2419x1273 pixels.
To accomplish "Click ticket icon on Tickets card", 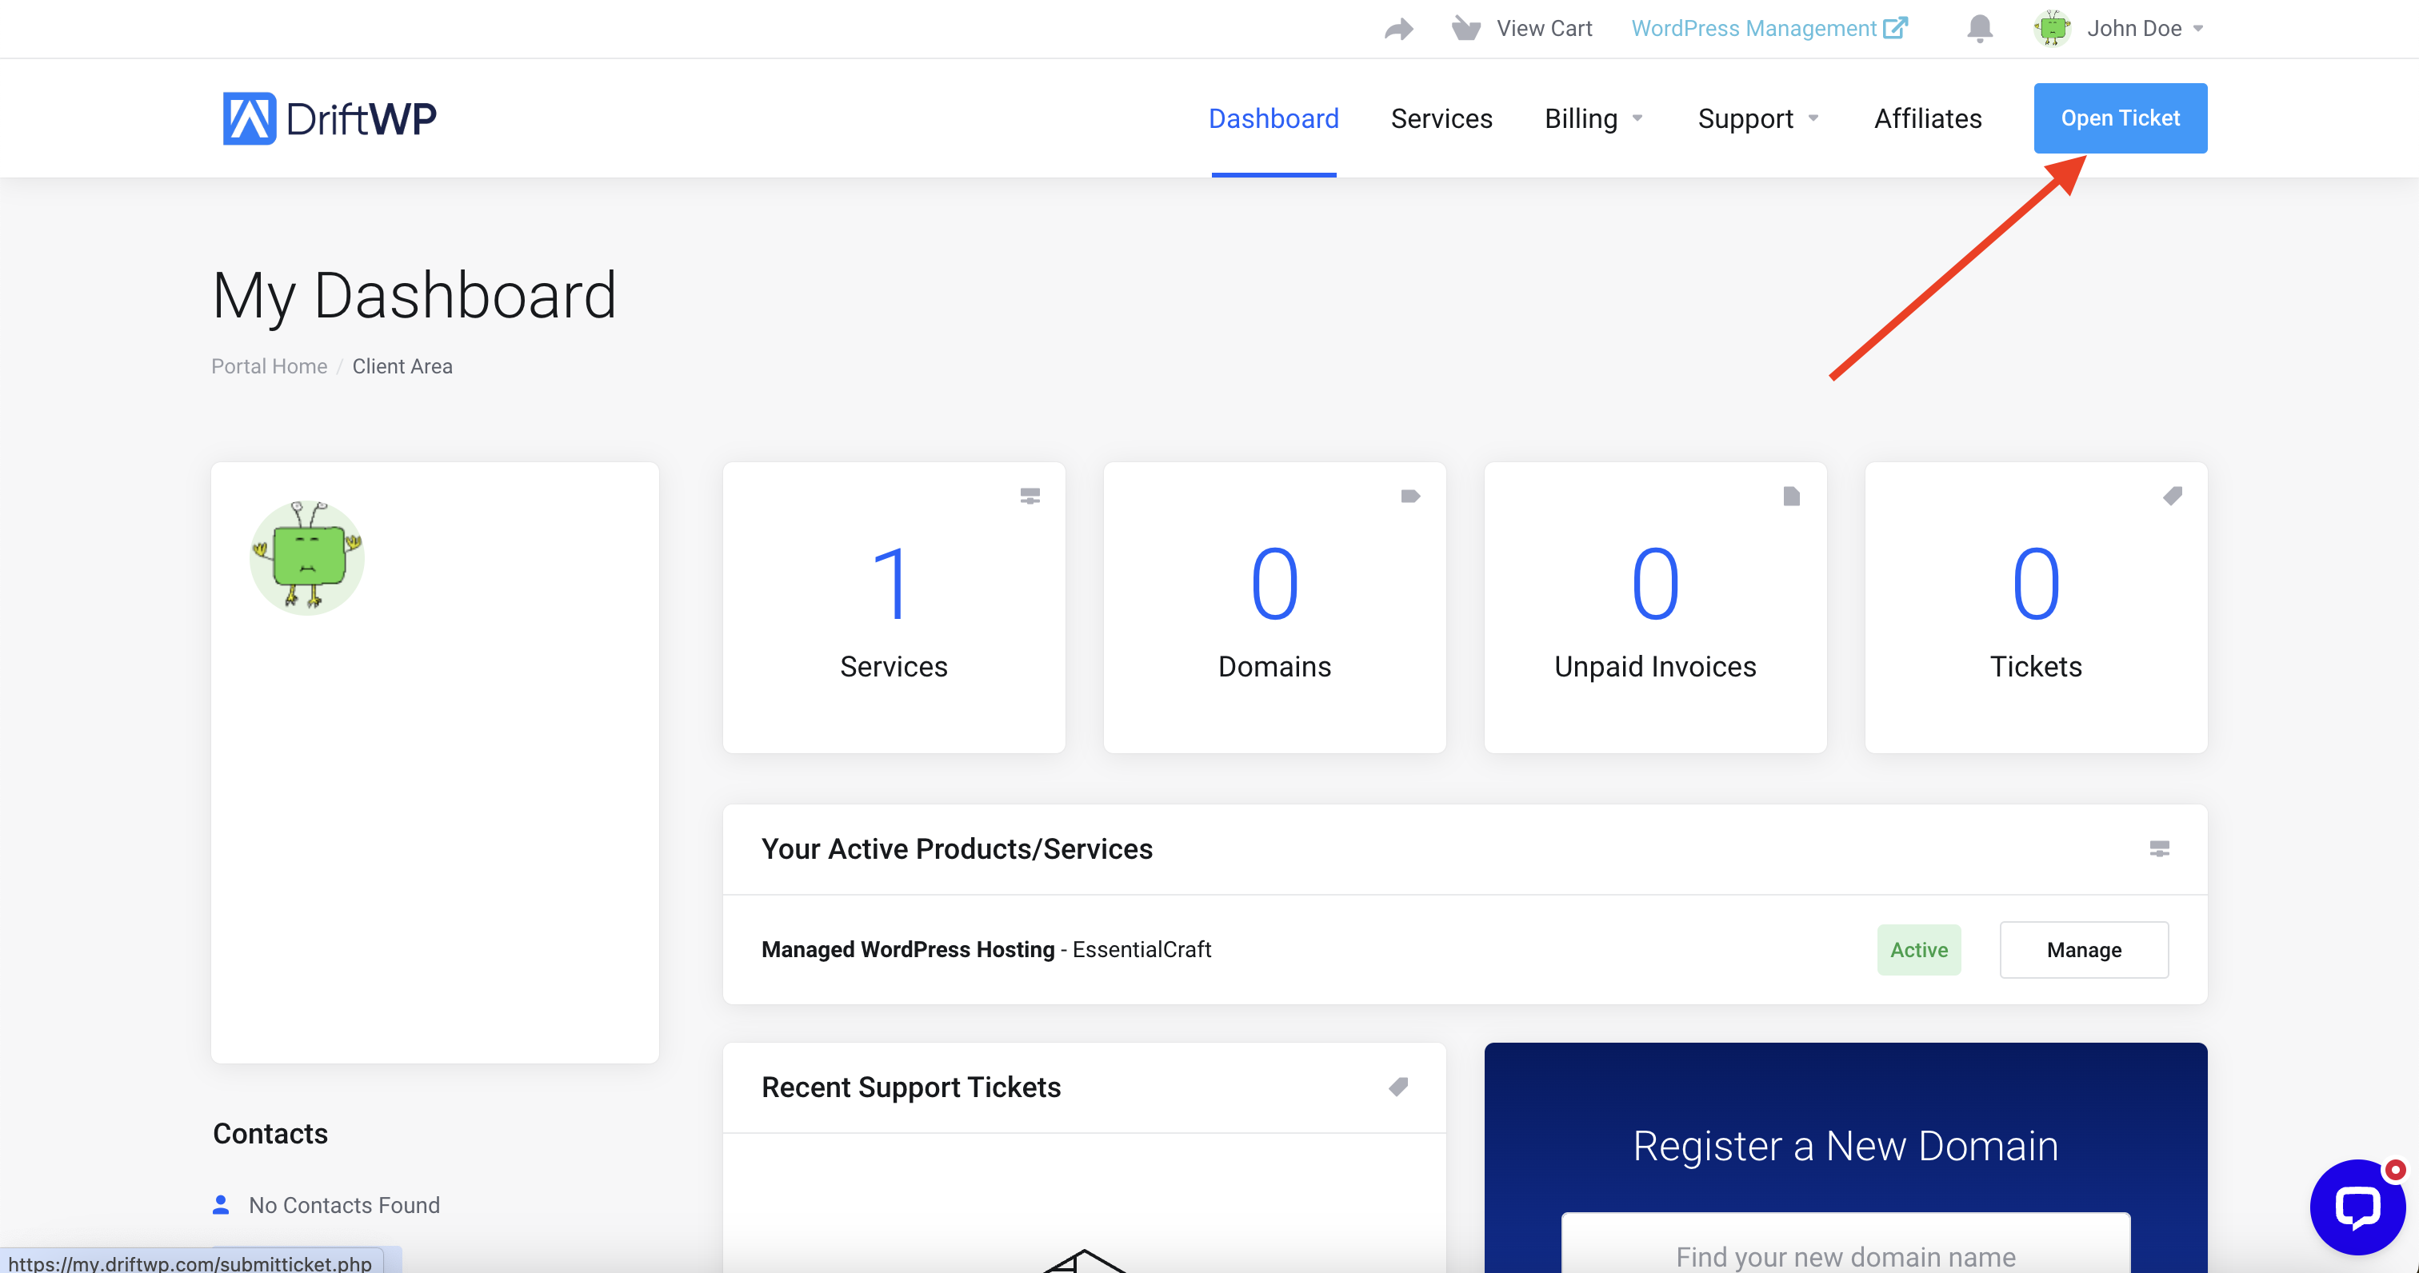I will 2172,496.
